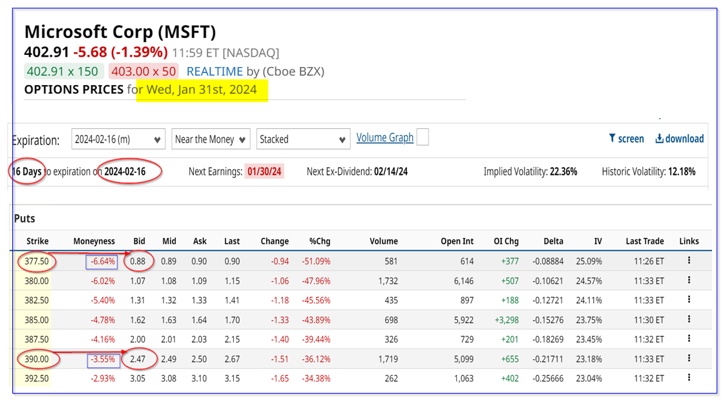725x400 pixels.
Task: Open the Volume Graph link
Action: pyautogui.click(x=384, y=137)
